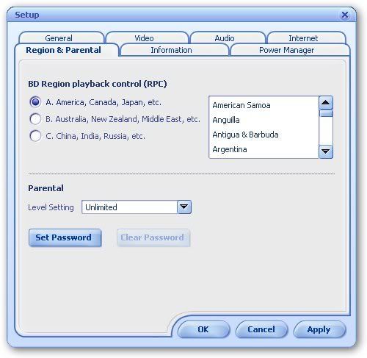The width and height of the screenshot is (367, 358).
Task: Switch to the Video tab
Action: pos(144,38)
